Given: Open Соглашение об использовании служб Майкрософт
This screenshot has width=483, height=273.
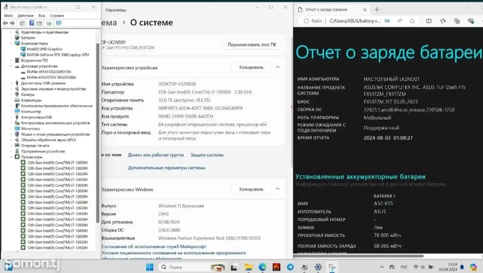Looking at the screenshot, I should click(x=154, y=246).
